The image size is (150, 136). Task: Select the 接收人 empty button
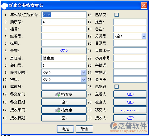pos(130,118)
